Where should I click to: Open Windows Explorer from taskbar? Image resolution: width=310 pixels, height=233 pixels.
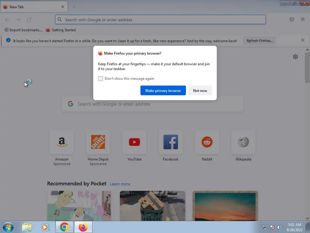[27, 227]
